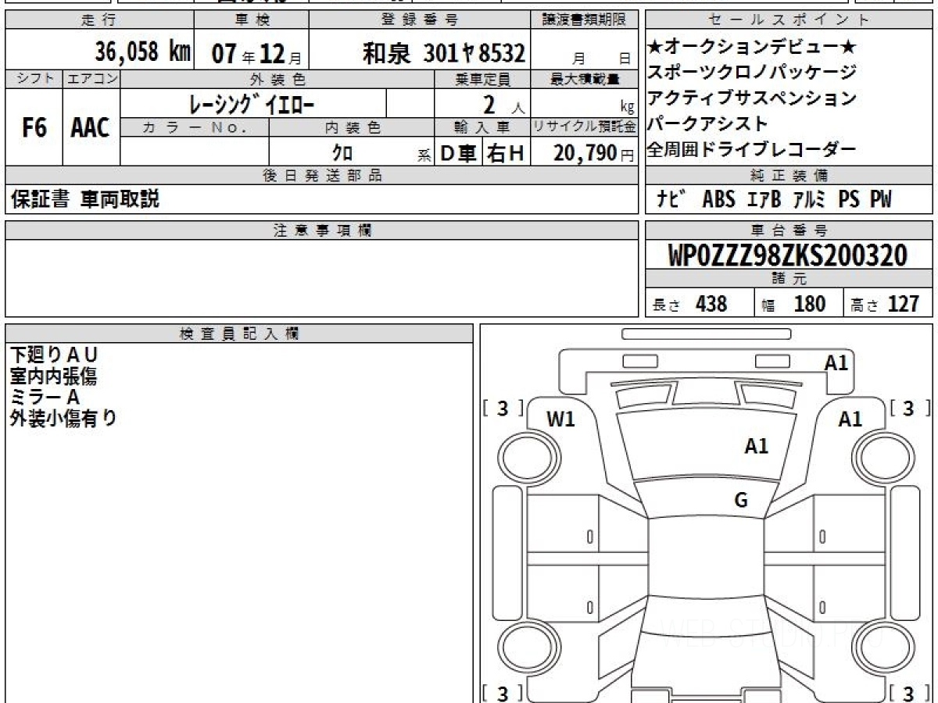Viewport: 938px width, 703px height.
Task: Click the W1 mark on the car diagram
Action: click(560, 419)
